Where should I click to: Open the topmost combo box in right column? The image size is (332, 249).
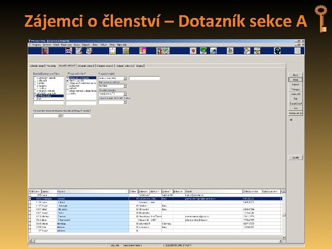(x=125, y=78)
